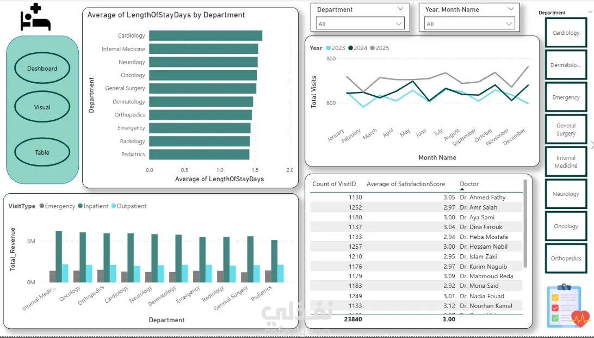Expand the Department slicer All dropdown

pos(360,24)
